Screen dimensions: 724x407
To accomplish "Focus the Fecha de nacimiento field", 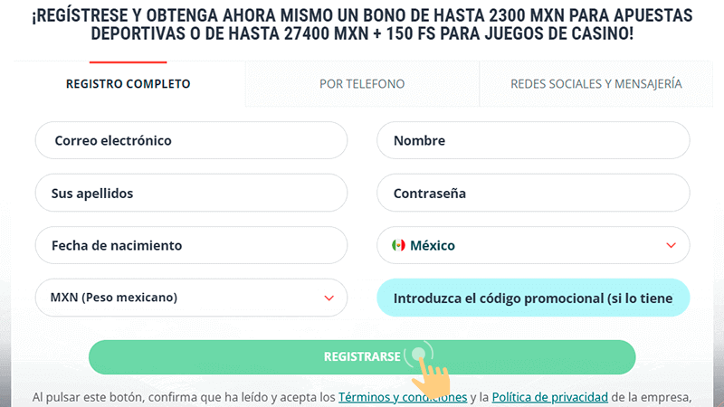I will (192, 245).
